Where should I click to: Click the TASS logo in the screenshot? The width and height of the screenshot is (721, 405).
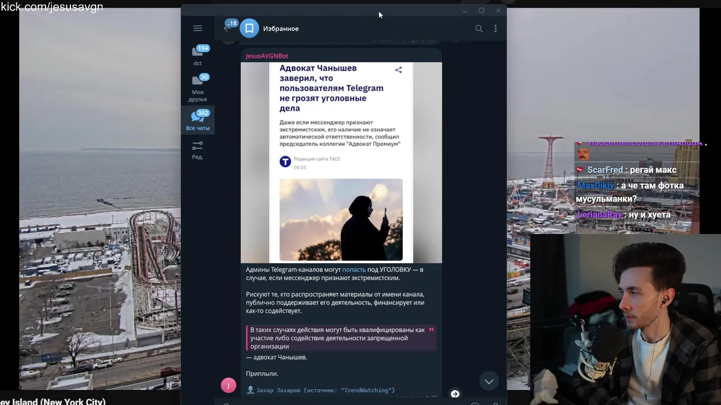[286, 161]
